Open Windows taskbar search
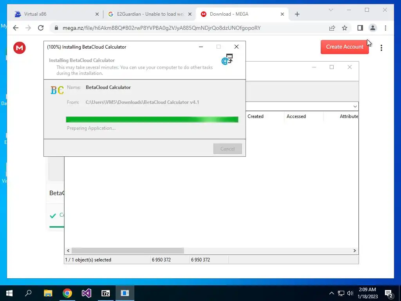The height and width of the screenshot is (301, 401). click(x=28, y=293)
